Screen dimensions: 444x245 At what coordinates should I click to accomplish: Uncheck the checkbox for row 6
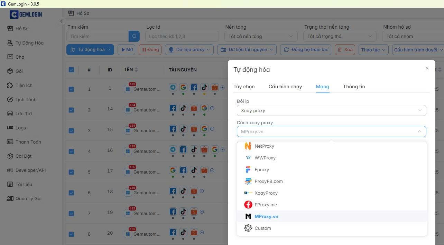[x=71, y=193]
